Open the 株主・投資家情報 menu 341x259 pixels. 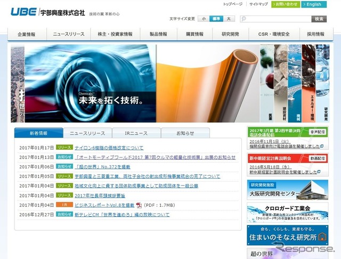tap(115, 34)
